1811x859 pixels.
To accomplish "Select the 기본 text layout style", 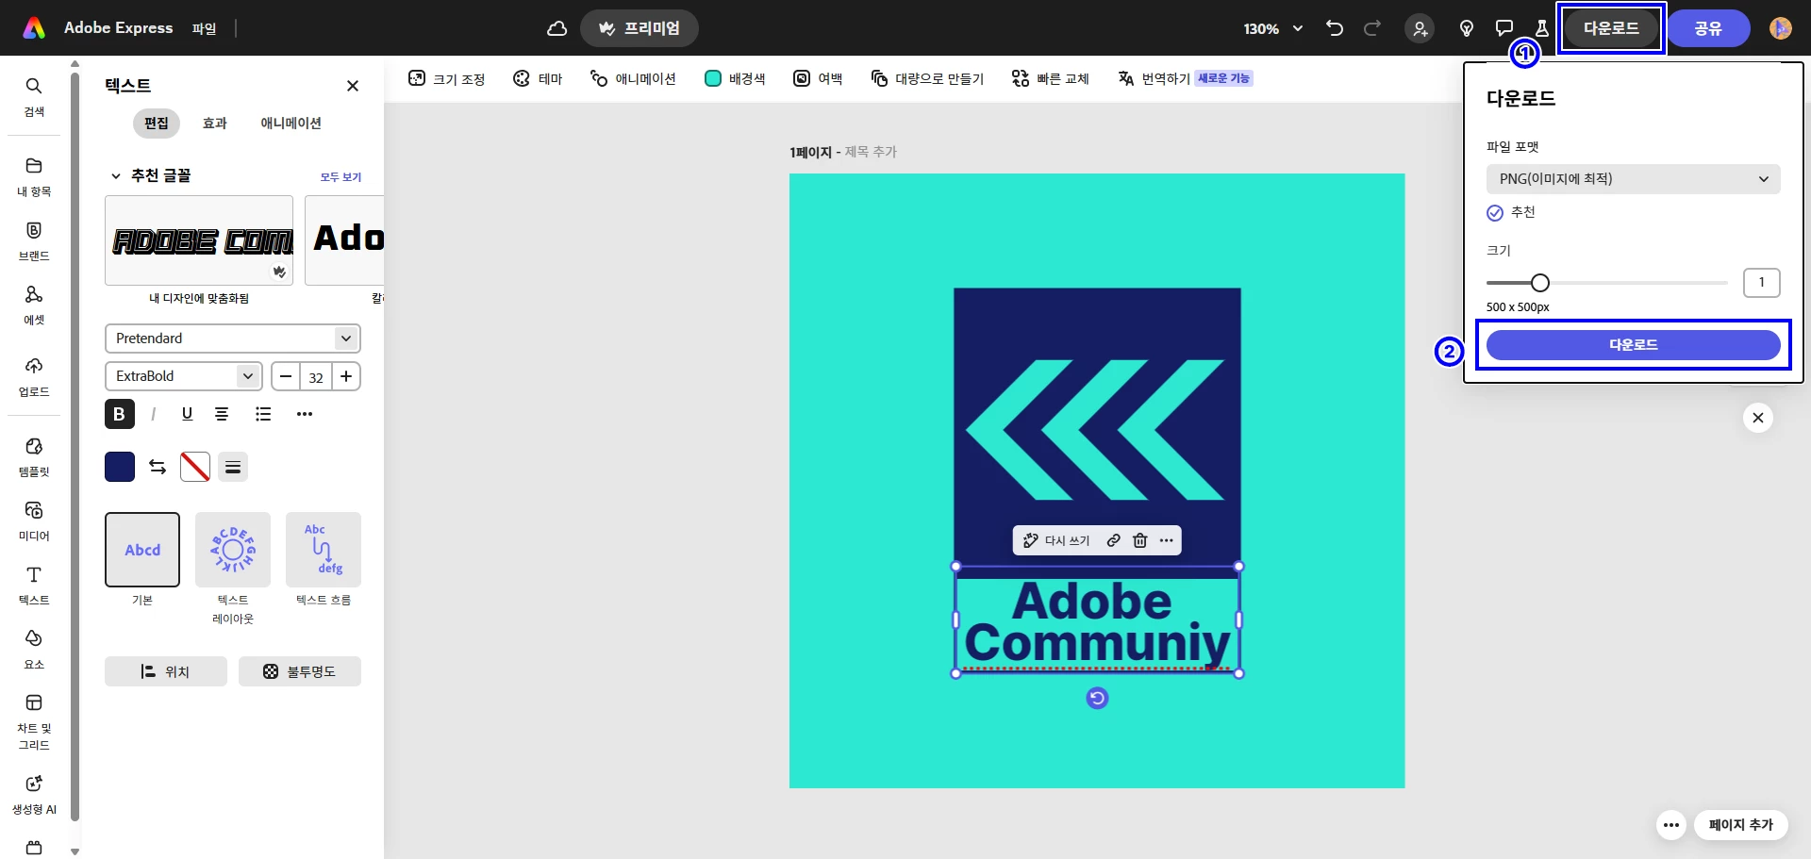I will coord(142,550).
